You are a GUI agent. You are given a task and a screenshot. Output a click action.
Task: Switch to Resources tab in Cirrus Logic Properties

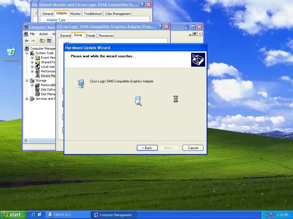[106, 36]
